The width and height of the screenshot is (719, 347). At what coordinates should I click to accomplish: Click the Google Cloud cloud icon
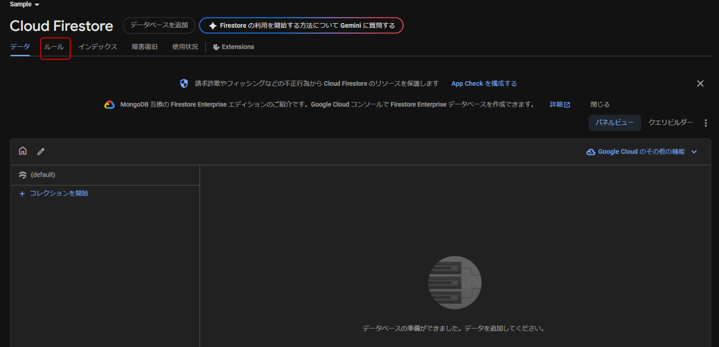pos(591,152)
